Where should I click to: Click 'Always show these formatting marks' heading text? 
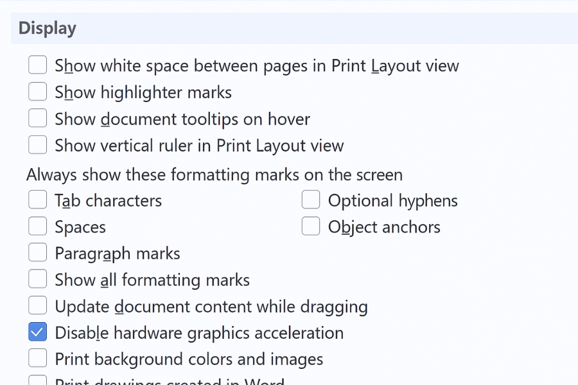click(215, 175)
